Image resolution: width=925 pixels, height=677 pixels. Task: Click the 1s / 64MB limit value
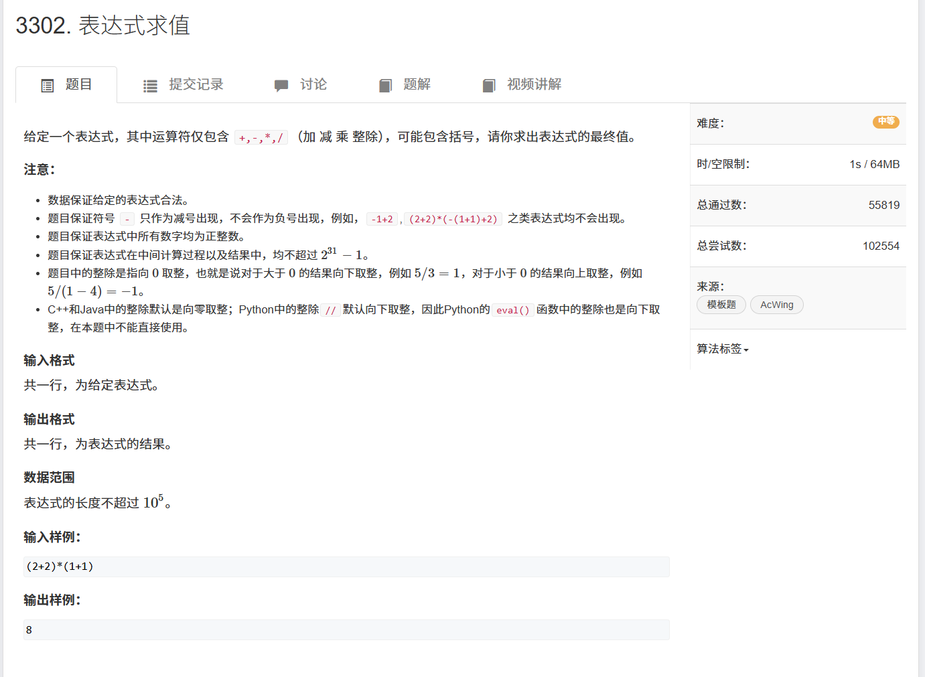(875, 164)
